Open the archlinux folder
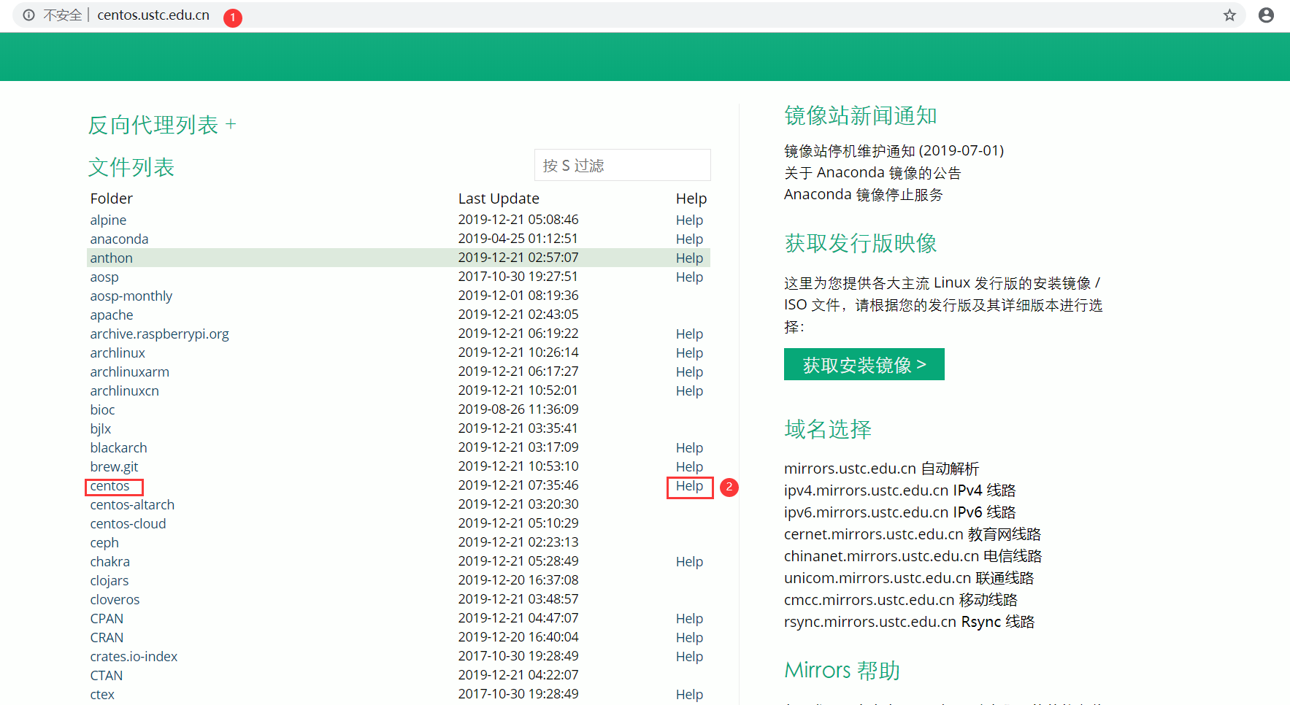 coord(118,352)
